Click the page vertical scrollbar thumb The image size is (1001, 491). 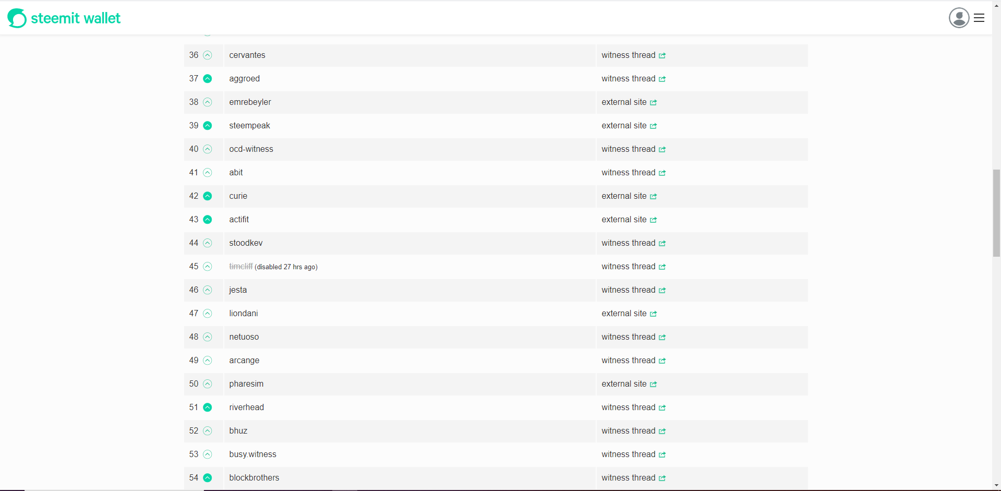click(996, 213)
